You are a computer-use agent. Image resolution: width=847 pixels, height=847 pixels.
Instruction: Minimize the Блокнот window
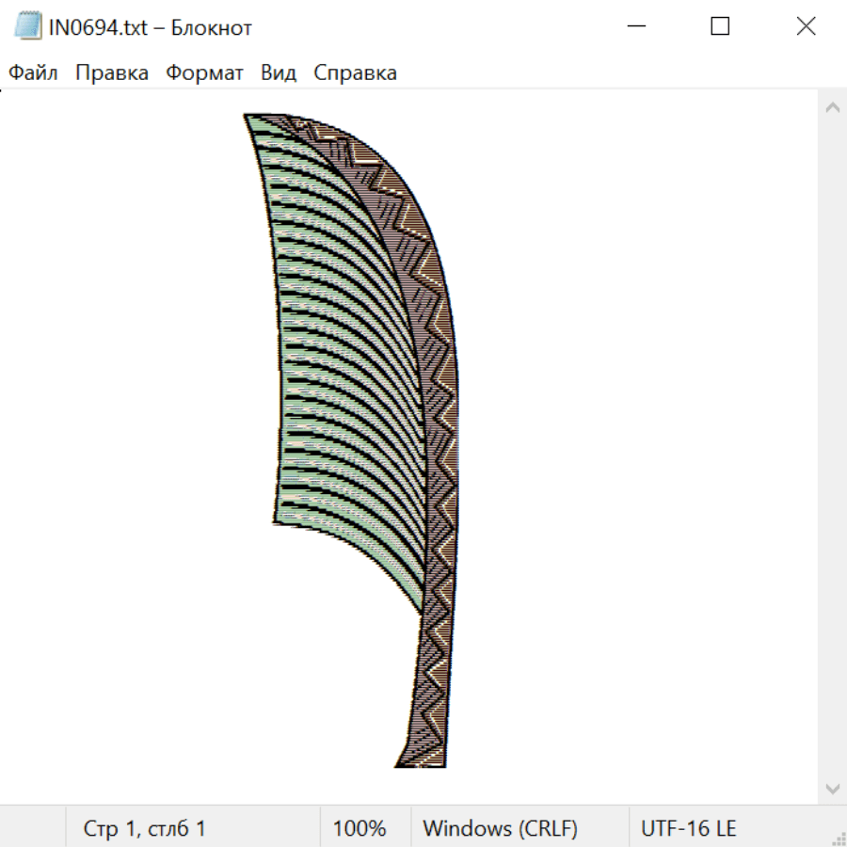click(x=634, y=27)
